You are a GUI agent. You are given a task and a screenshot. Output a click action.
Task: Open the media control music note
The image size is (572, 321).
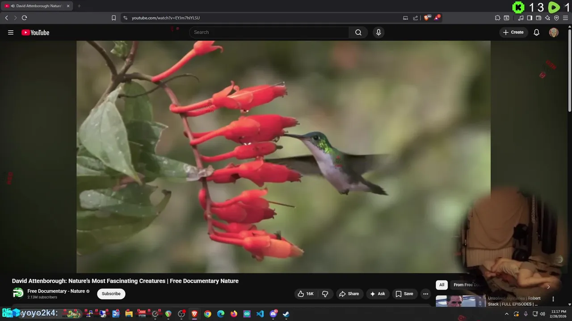point(521,18)
